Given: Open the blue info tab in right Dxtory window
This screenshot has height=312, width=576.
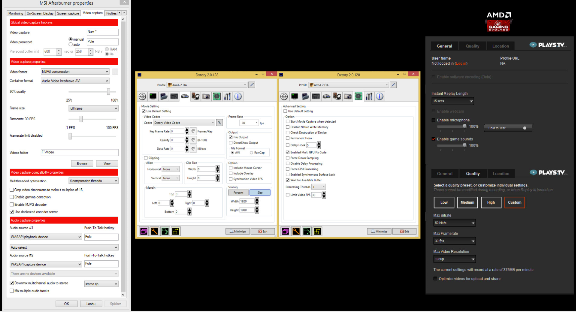Looking at the screenshot, I should click(x=380, y=97).
